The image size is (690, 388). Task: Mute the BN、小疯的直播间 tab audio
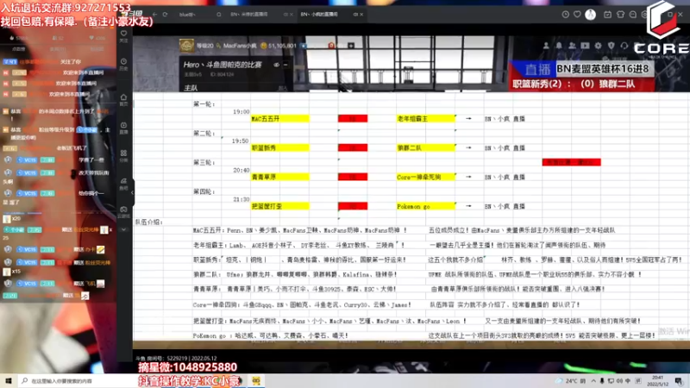355,15
